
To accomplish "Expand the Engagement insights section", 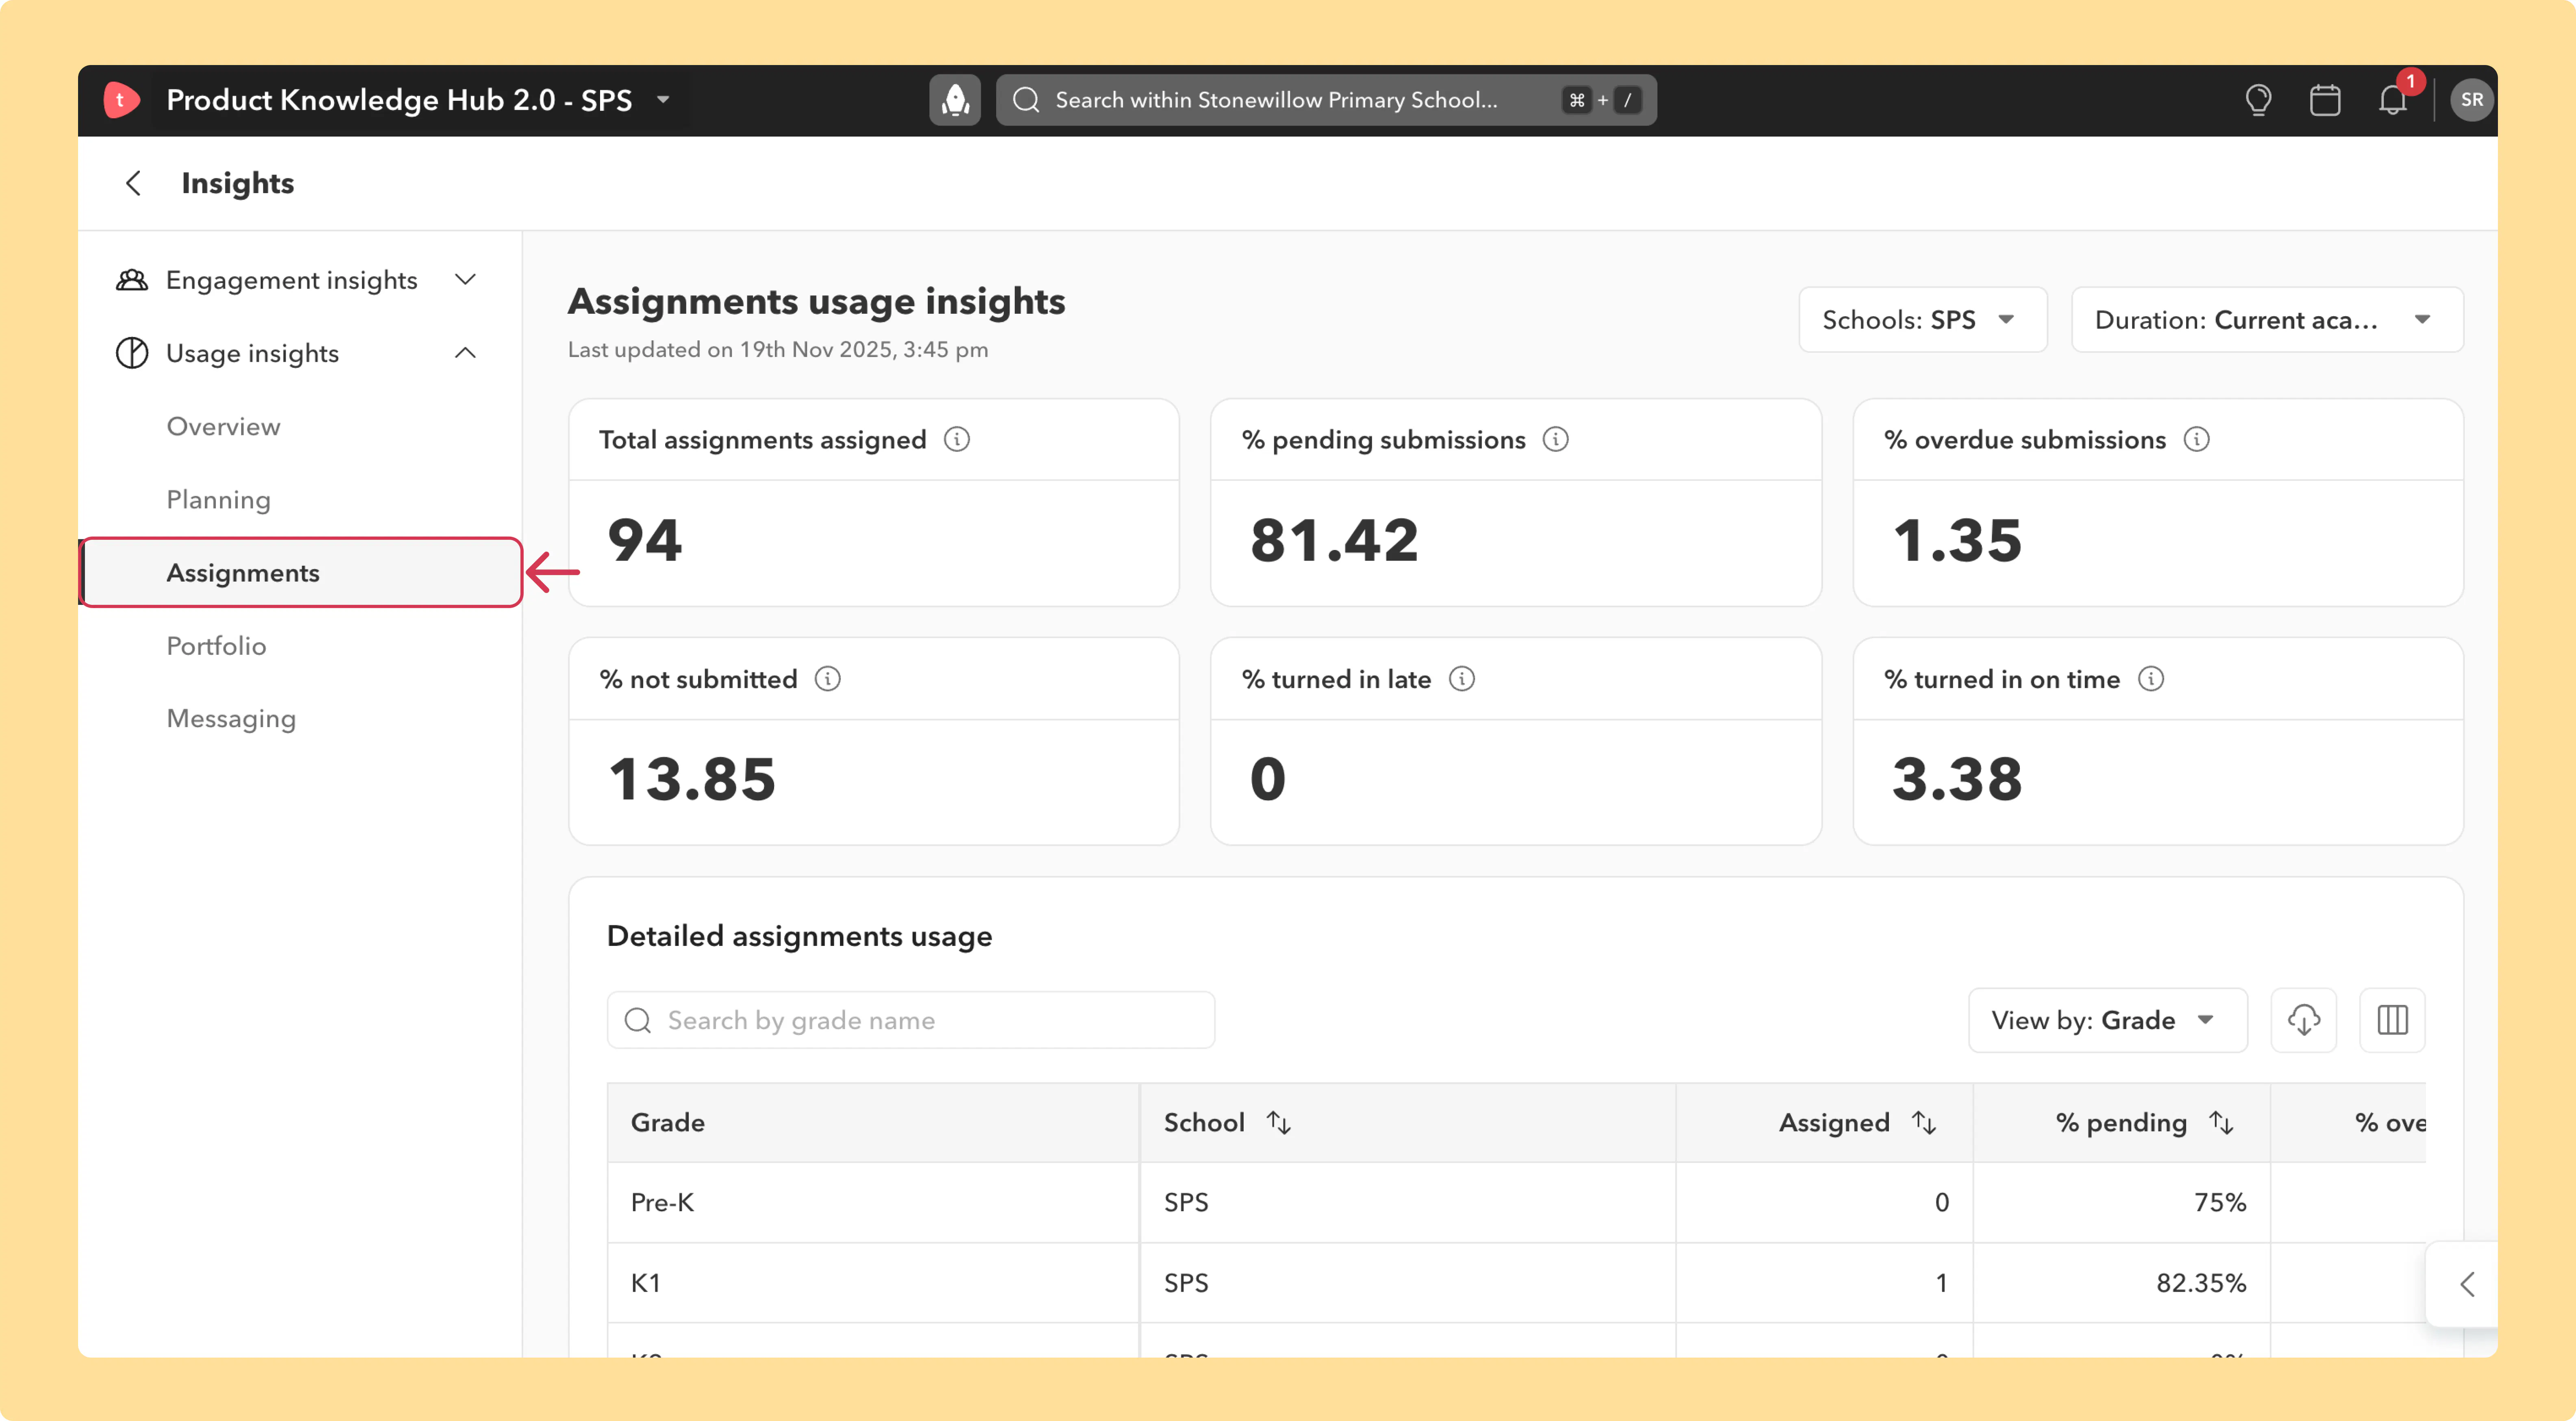I will [x=465, y=280].
